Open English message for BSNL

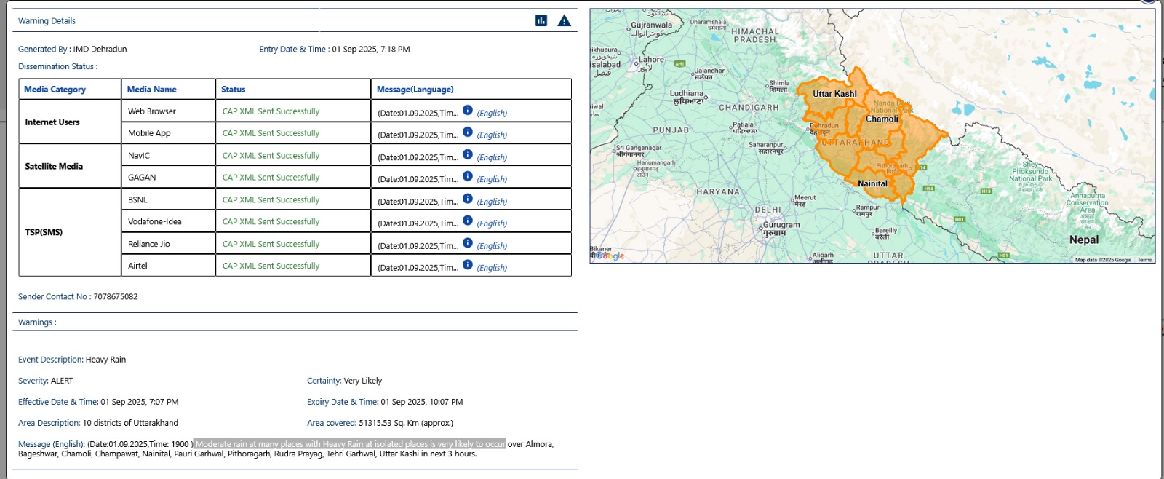pos(492,202)
